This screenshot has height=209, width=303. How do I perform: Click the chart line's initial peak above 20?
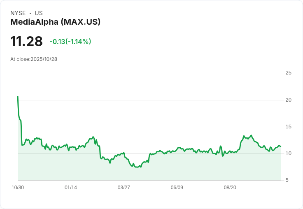pyautogui.click(x=18, y=97)
